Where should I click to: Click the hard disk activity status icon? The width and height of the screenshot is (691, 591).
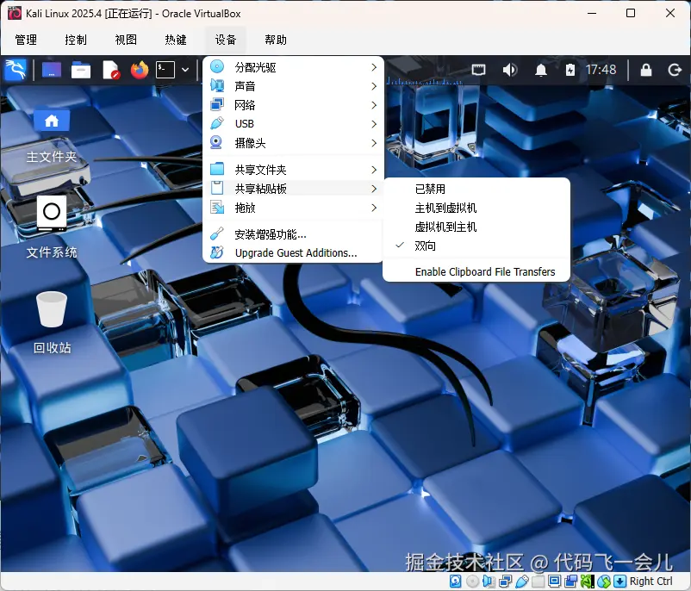[x=456, y=582]
